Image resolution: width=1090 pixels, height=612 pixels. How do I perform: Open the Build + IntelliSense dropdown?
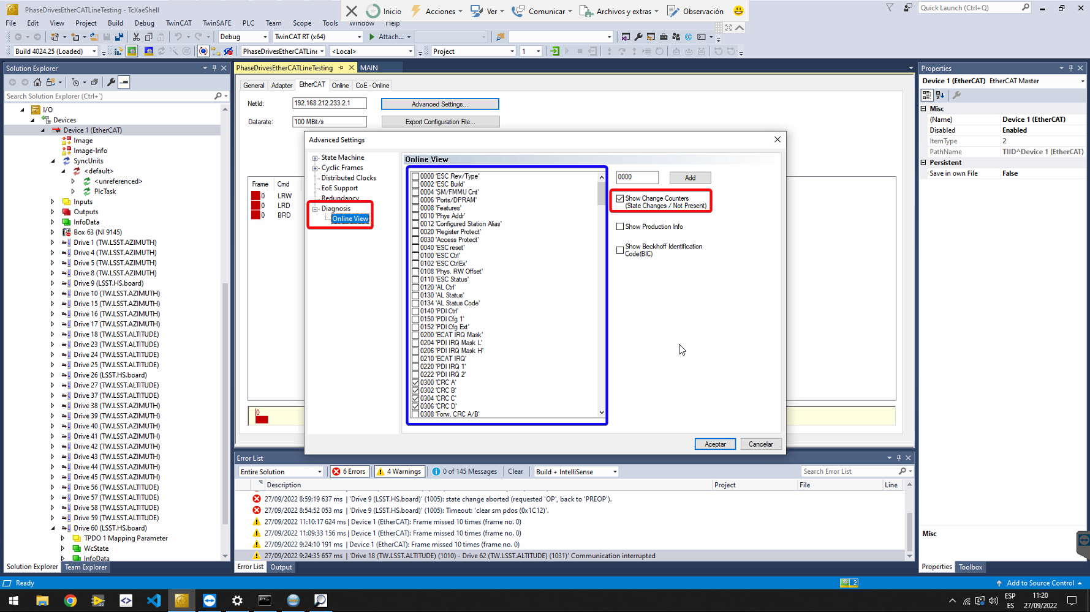(576, 472)
